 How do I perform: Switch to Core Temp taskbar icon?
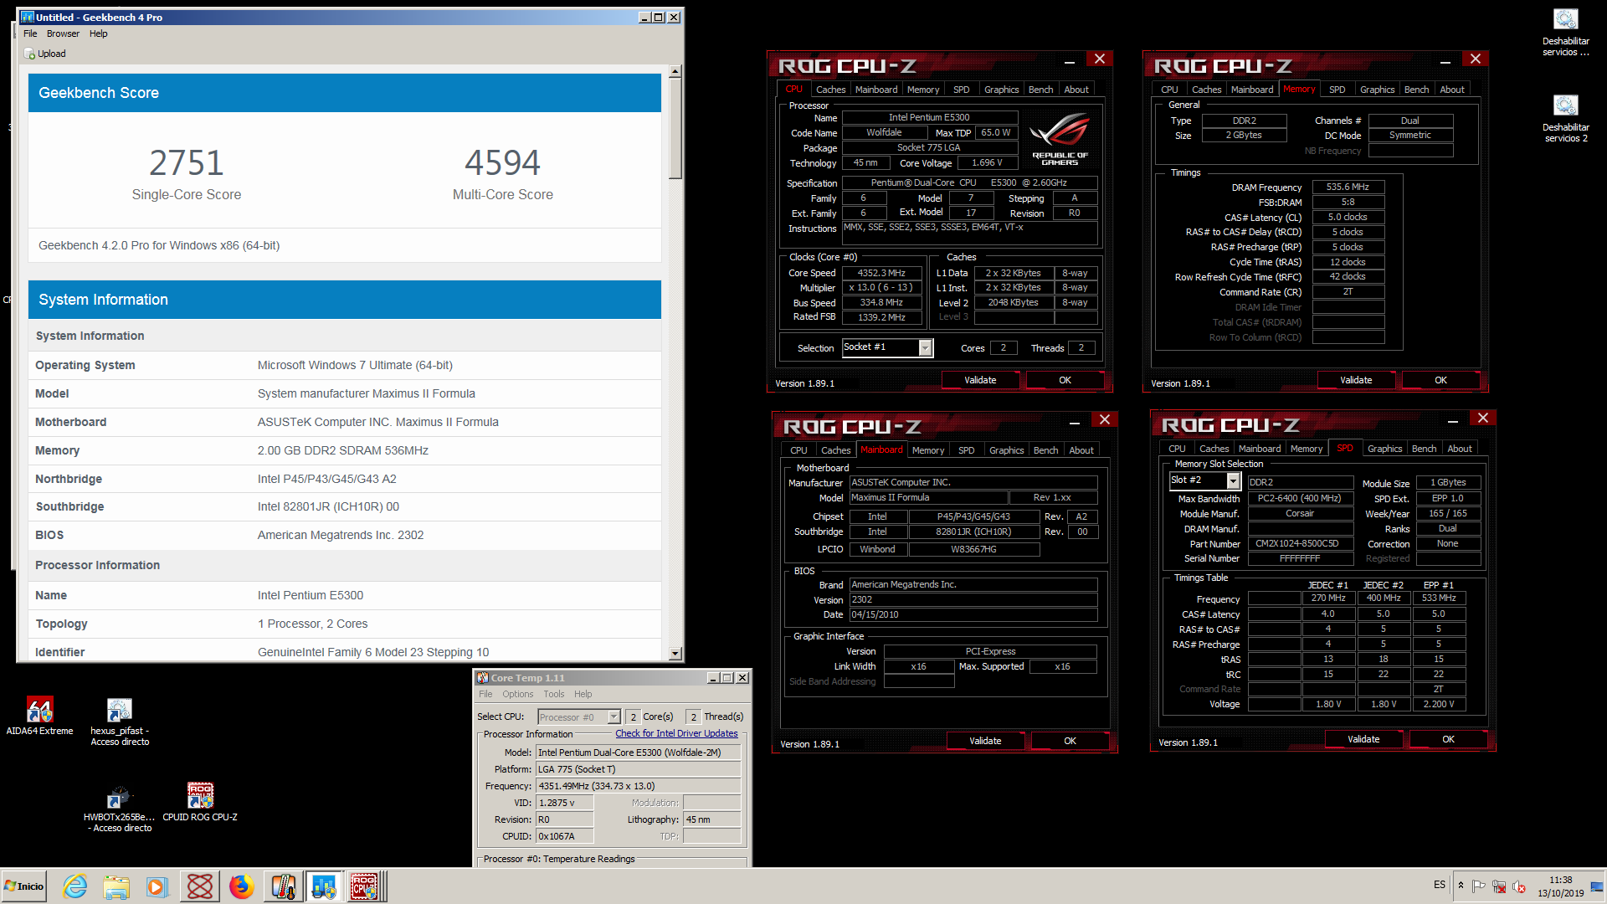(x=283, y=886)
